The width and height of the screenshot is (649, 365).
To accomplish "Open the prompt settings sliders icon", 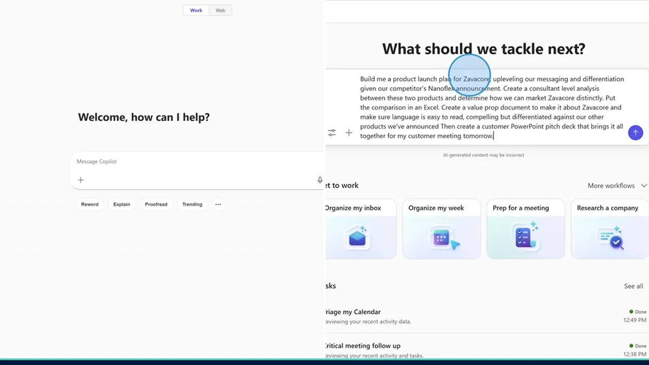I will [332, 133].
